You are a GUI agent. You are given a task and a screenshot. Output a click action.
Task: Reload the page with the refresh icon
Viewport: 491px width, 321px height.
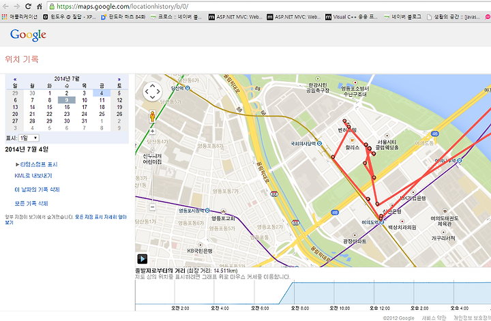[x=28, y=6]
